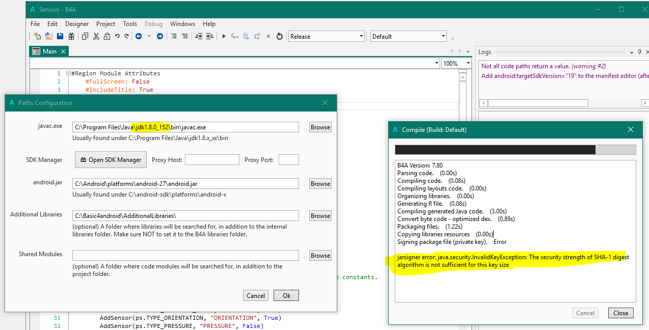Click the Open SDK Manager button
649x330 pixels.
pos(111,159)
